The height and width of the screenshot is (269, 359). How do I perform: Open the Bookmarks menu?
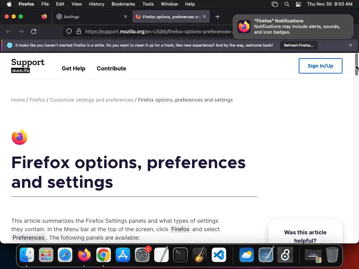(123, 4)
